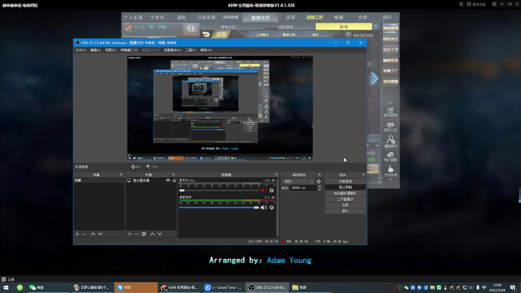Move the scene up in the list
The height and width of the screenshot is (293, 521).
pos(93,234)
